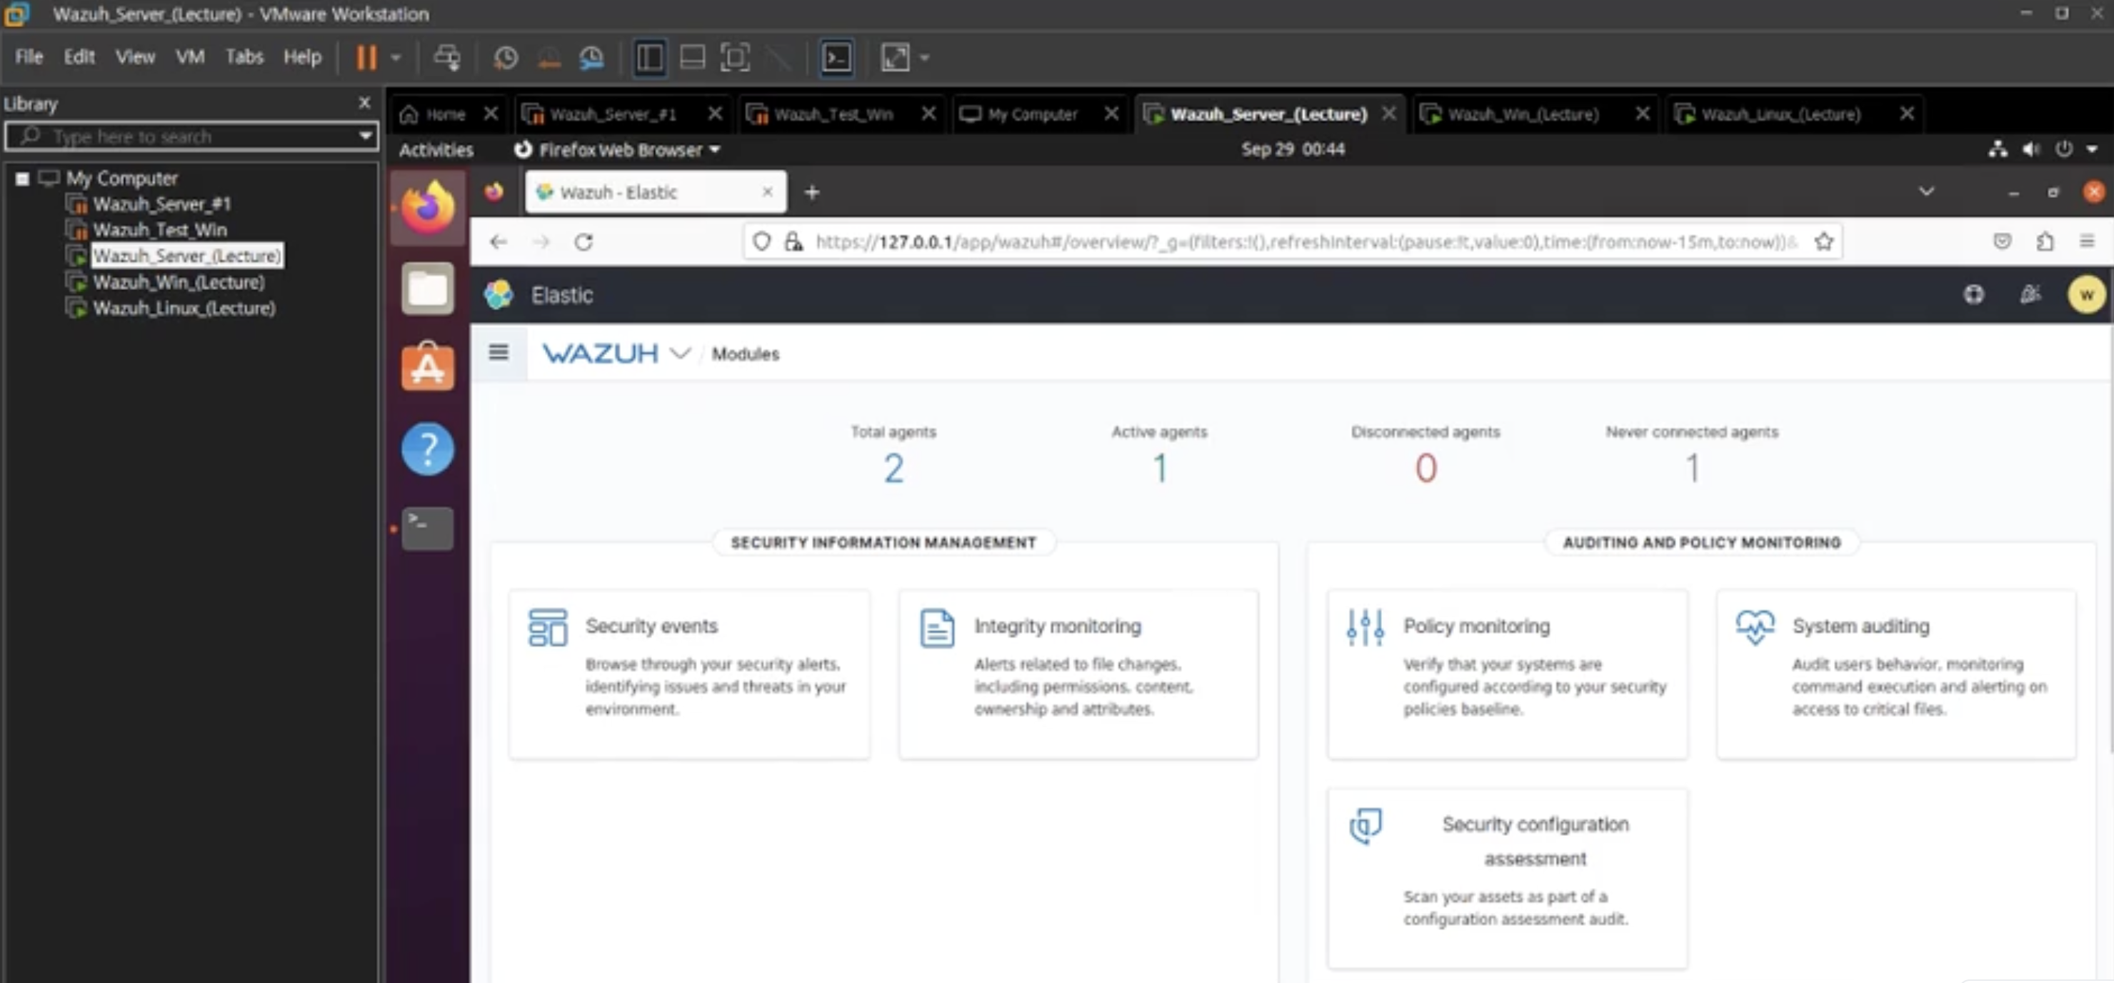Screen dimensions: 2114x983
Task: Open the Tabs menu
Action: tap(244, 56)
